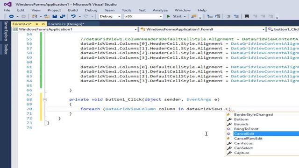Uncomment the selected lines icon
Viewport: 299px width, 168px height.
click(236, 16)
